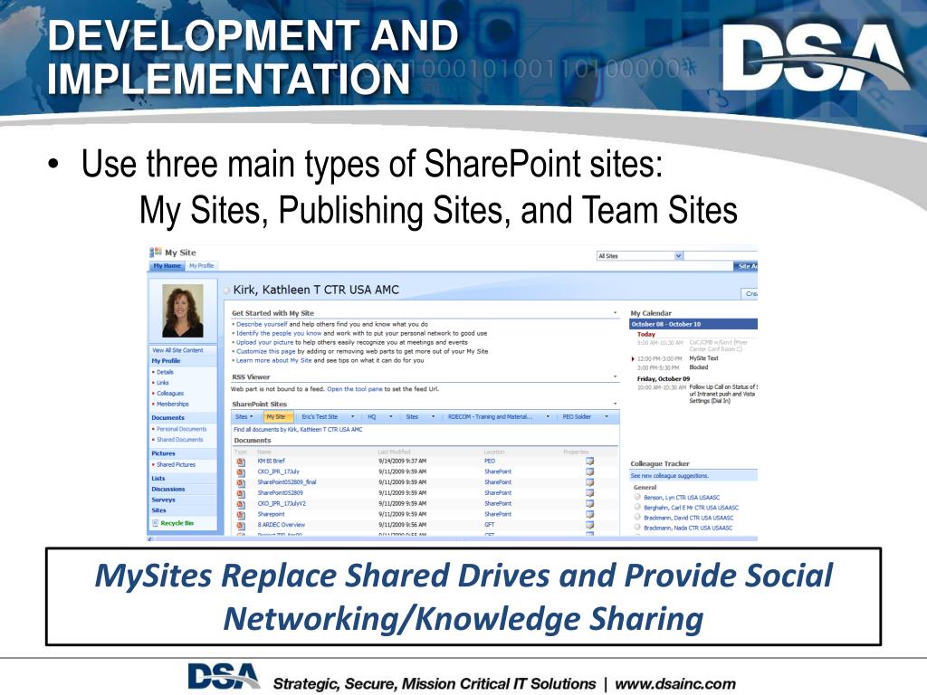Screen dimensions: 927x695
Task: Open Memberships under My Profile
Action: [x=173, y=405]
